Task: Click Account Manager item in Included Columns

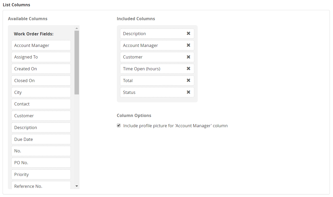Action: 157,45
